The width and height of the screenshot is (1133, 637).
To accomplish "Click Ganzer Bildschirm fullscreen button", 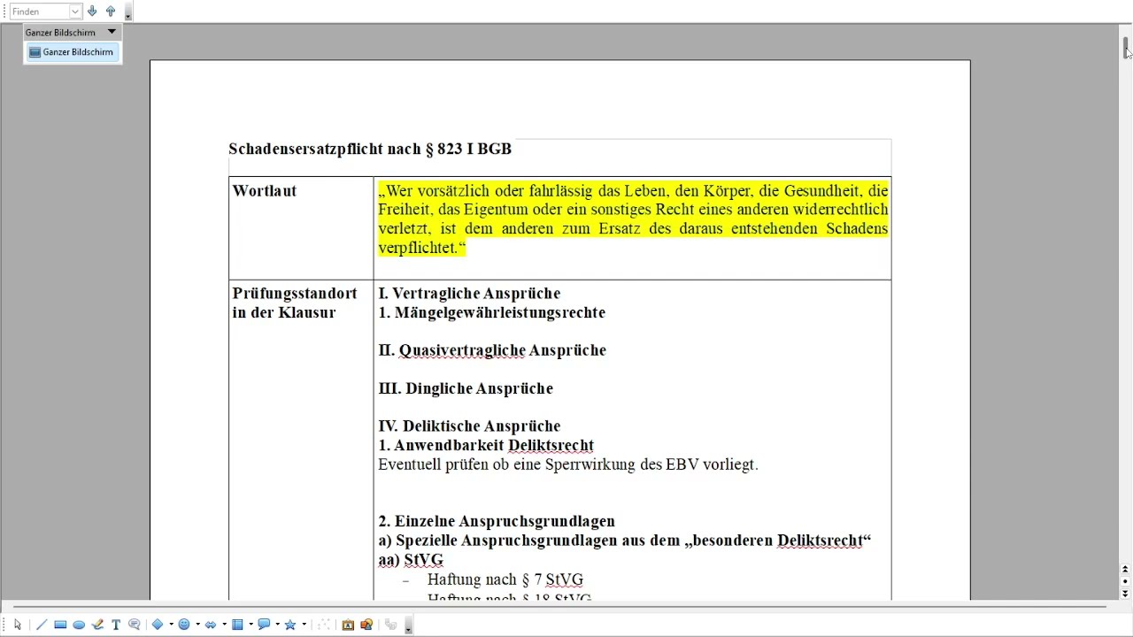I will click(x=71, y=52).
